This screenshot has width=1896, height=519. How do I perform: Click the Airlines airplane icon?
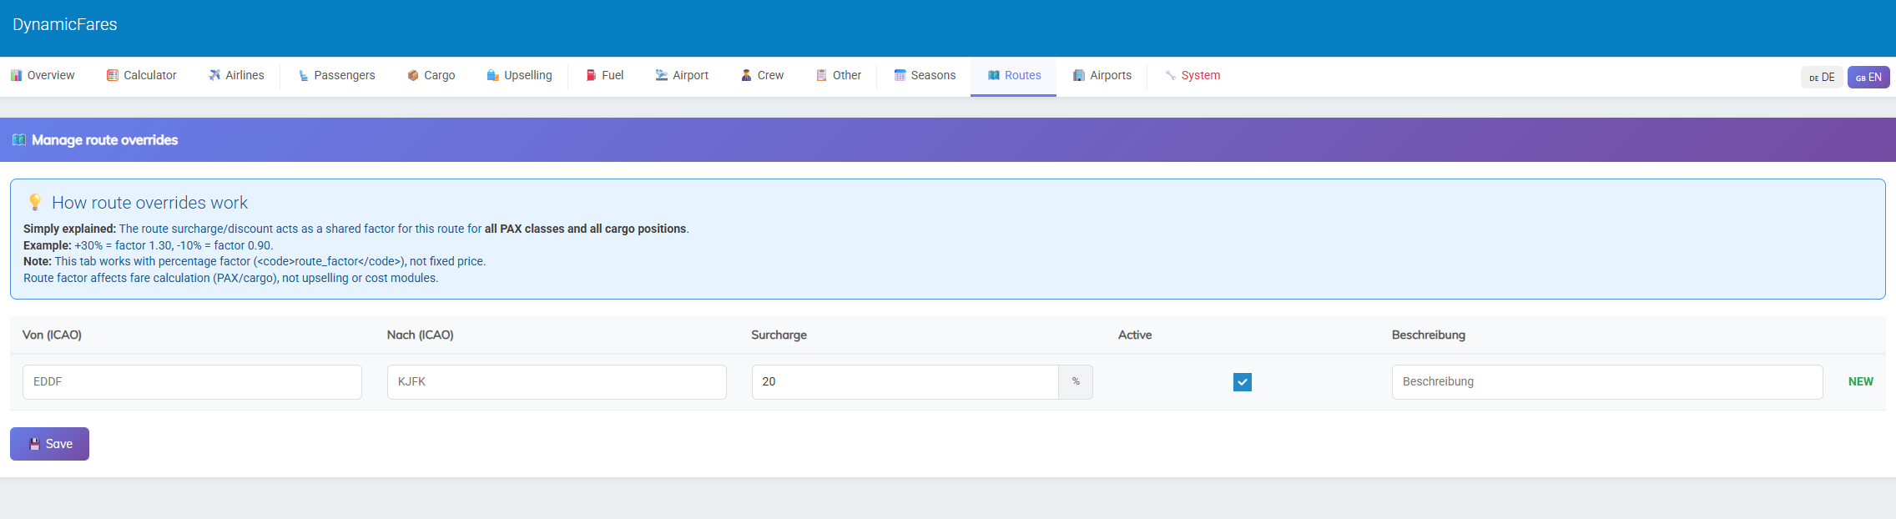coord(214,75)
